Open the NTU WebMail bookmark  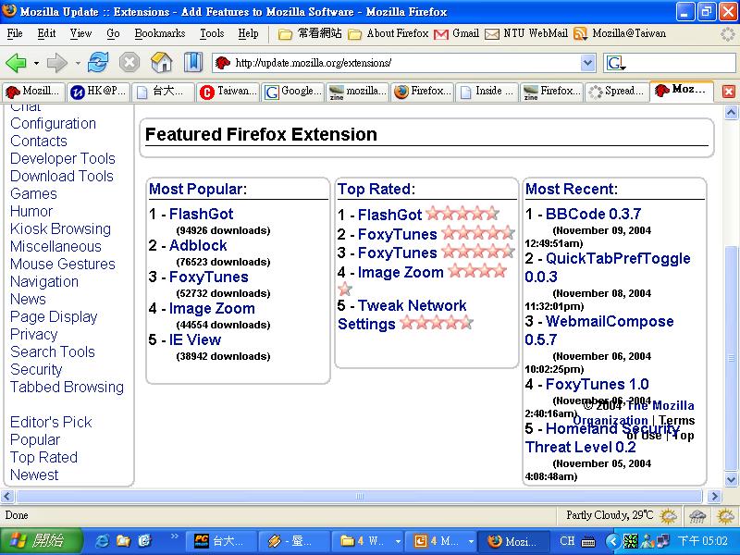pos(526,33)
